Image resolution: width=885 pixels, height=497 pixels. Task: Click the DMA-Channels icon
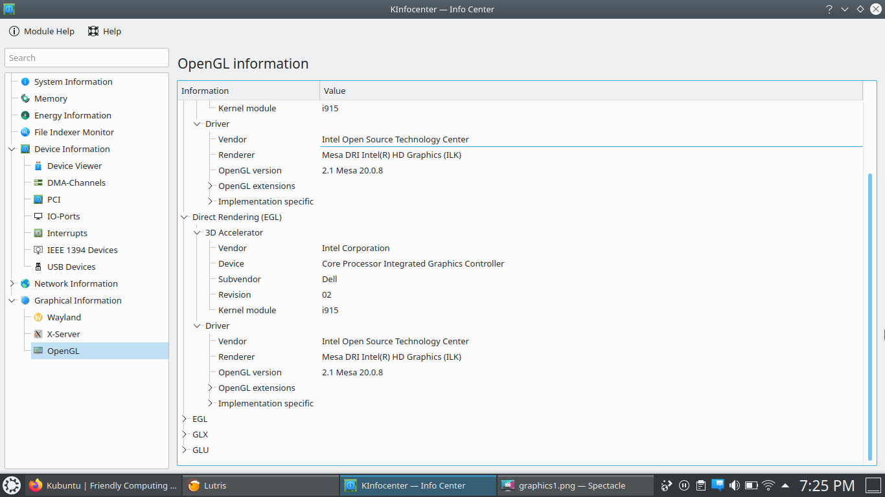[x=38, y=182]
